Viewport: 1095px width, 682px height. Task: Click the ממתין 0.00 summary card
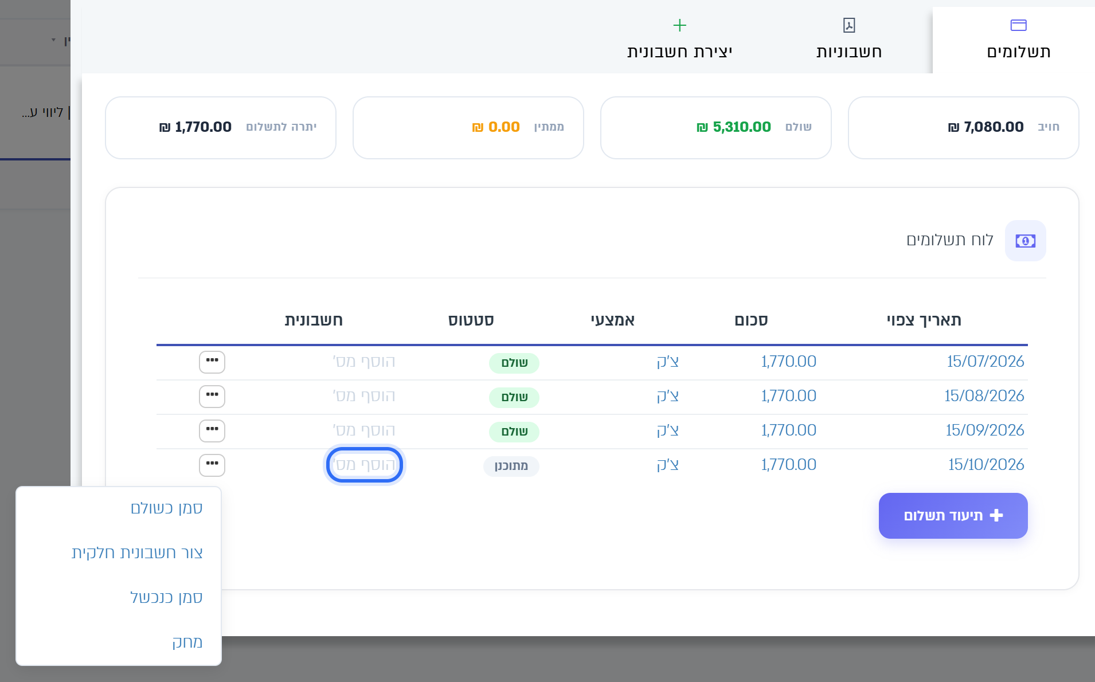pos(468,128)
